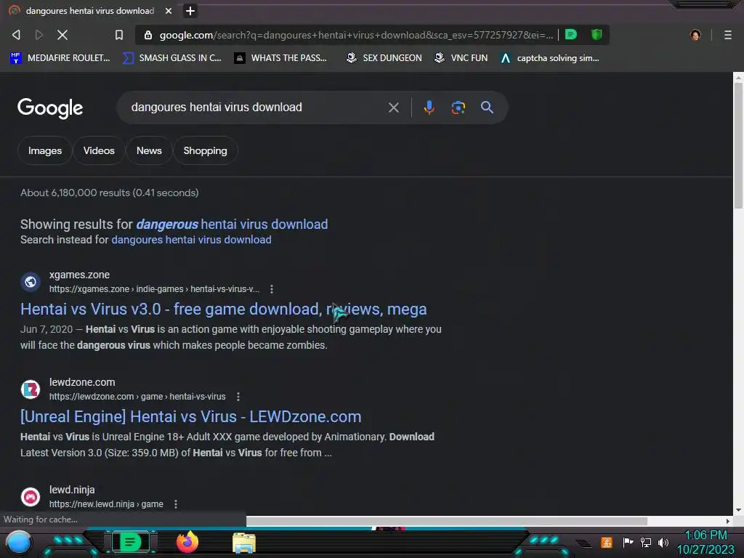This screenshot has width=744, height=558.
Task: Switch to Videos results tab
Action: 99,150
